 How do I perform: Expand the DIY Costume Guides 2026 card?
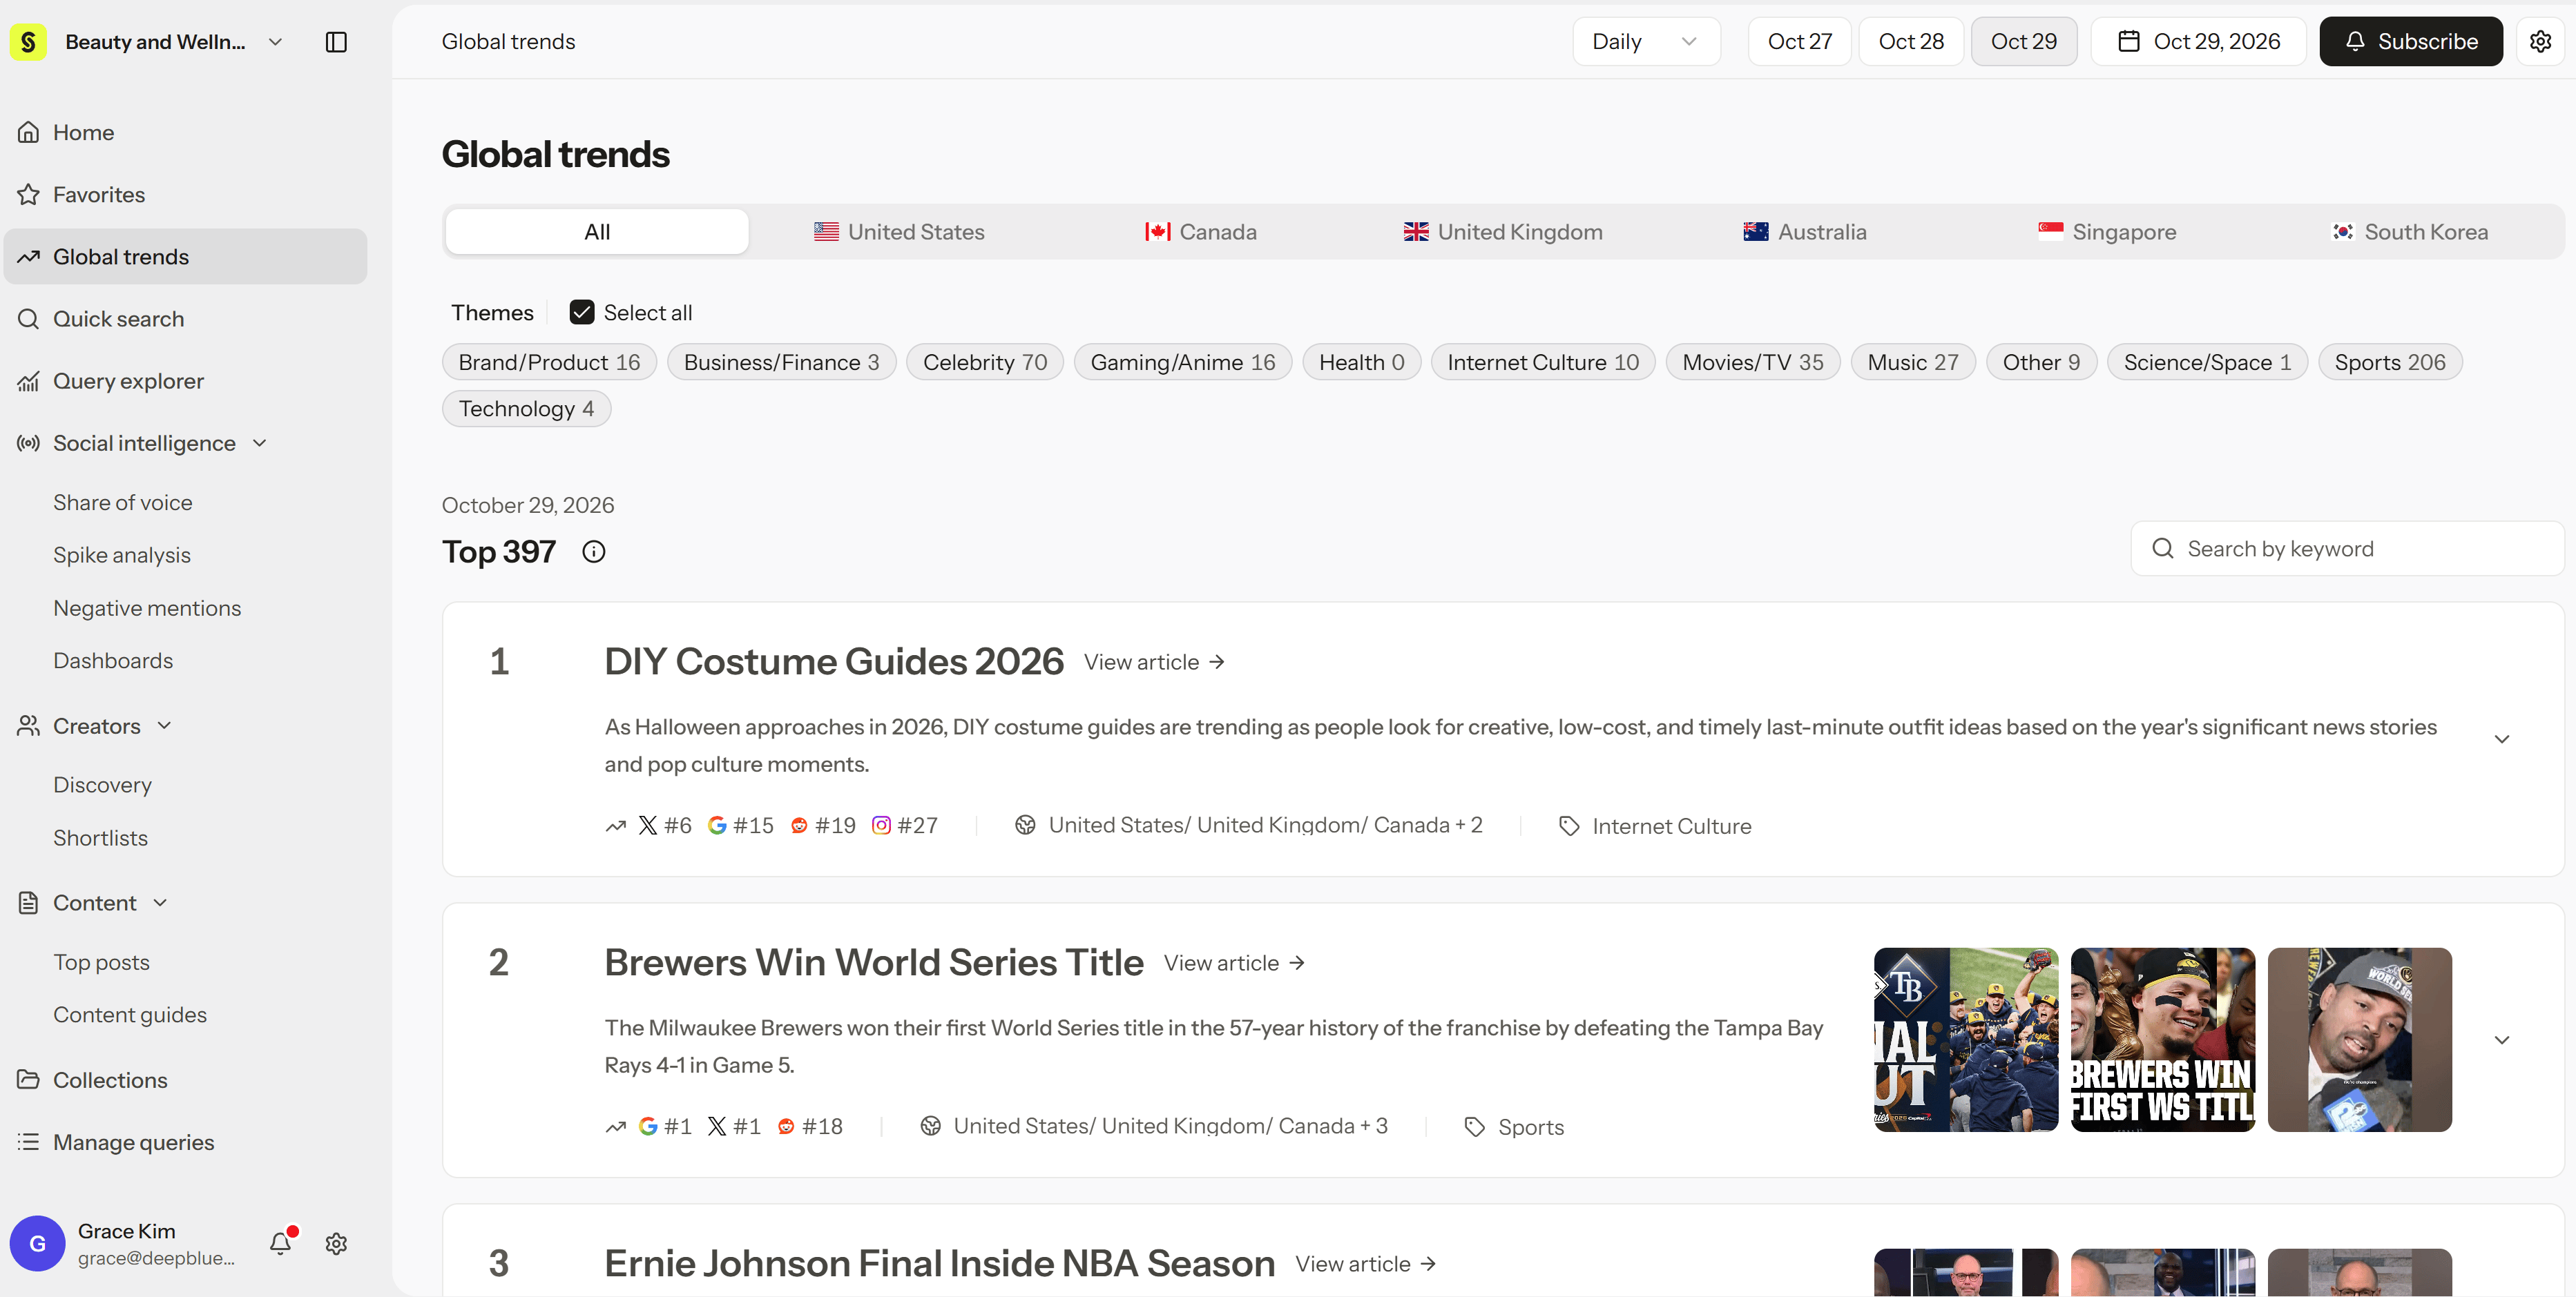[2501, 739]
